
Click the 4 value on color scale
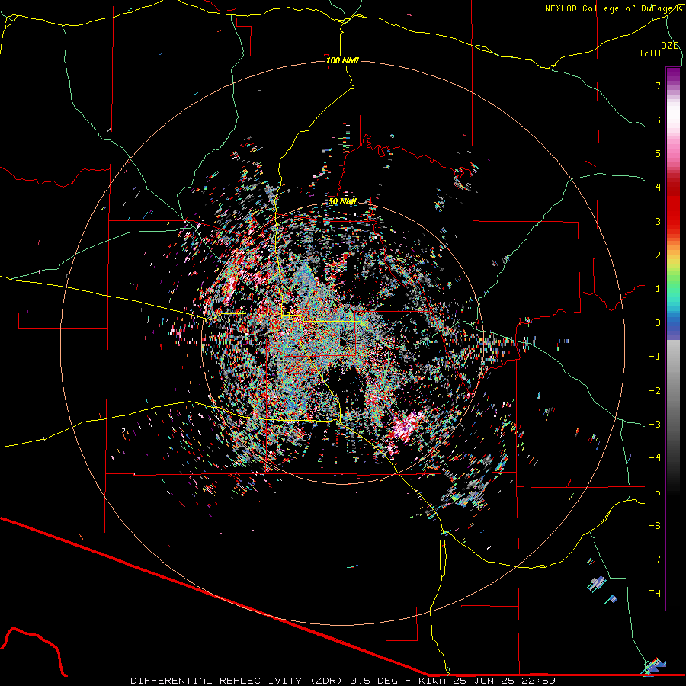click(658, 188)
